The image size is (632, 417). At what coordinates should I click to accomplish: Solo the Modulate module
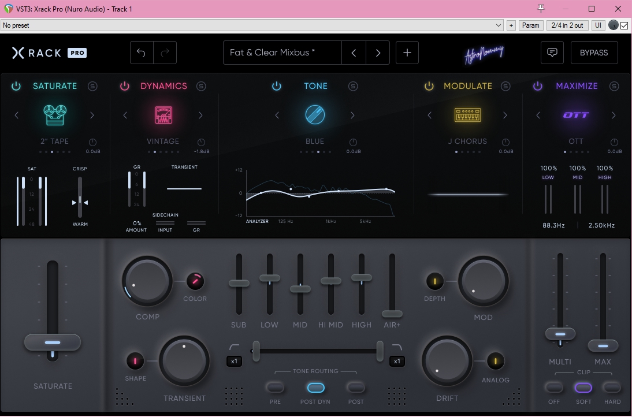coord(505,86)
